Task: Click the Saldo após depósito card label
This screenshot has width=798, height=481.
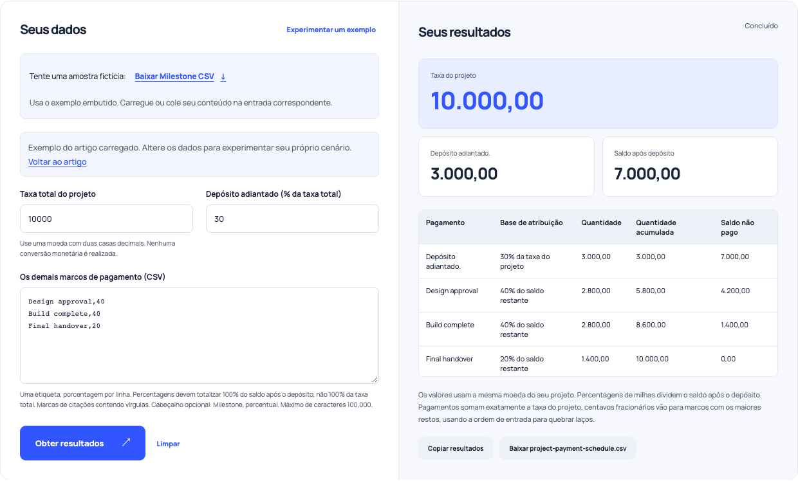Action: tap(644, 154)
